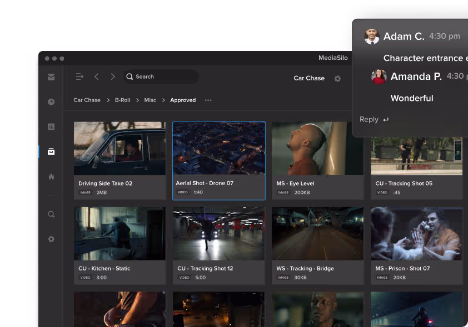
Task: Open the mail inbox sidebar icon
Action: tap(51, 77)
